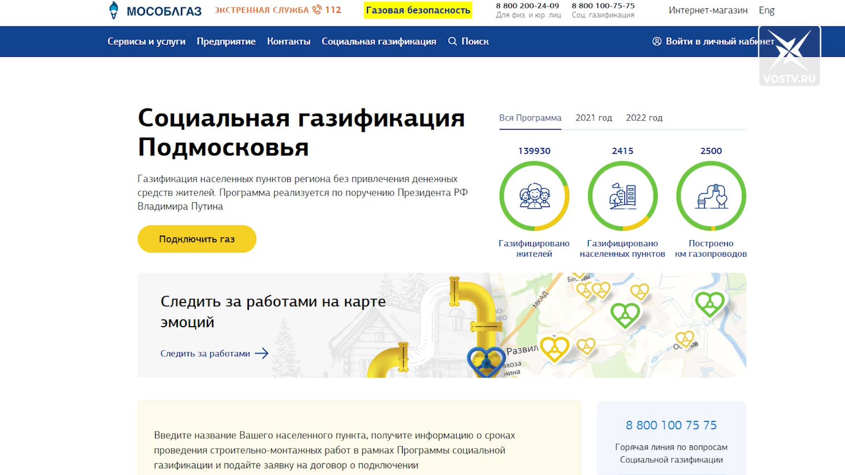
Task: Click the Следить за работами link
Action: click(205, 353)
